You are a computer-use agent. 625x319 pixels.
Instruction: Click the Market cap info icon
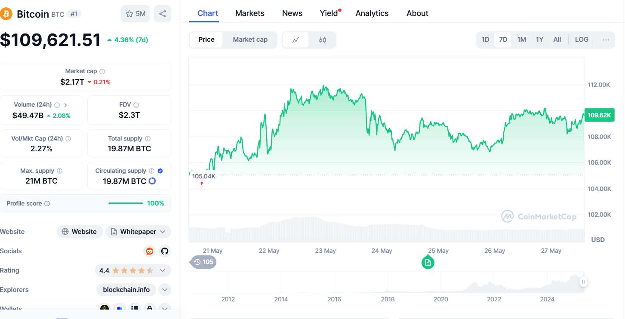[102, 71]
